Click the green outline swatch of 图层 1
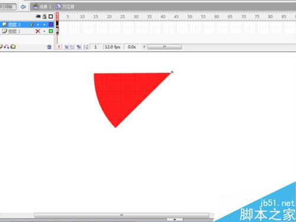This screenshot has height=222, width=296. pyautogui.click(x=51, y=31)
